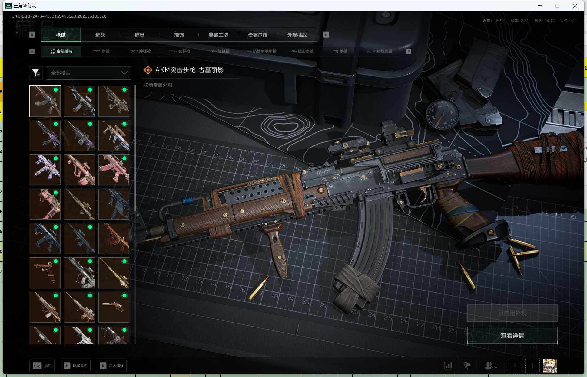The image size is (587, 377).
Task: Open the team members icon showing 1
Action: tap(491, 366)
